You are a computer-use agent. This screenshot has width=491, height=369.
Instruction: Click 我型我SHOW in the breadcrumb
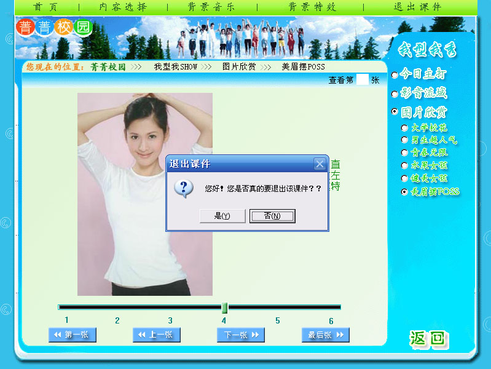[176, 67]
